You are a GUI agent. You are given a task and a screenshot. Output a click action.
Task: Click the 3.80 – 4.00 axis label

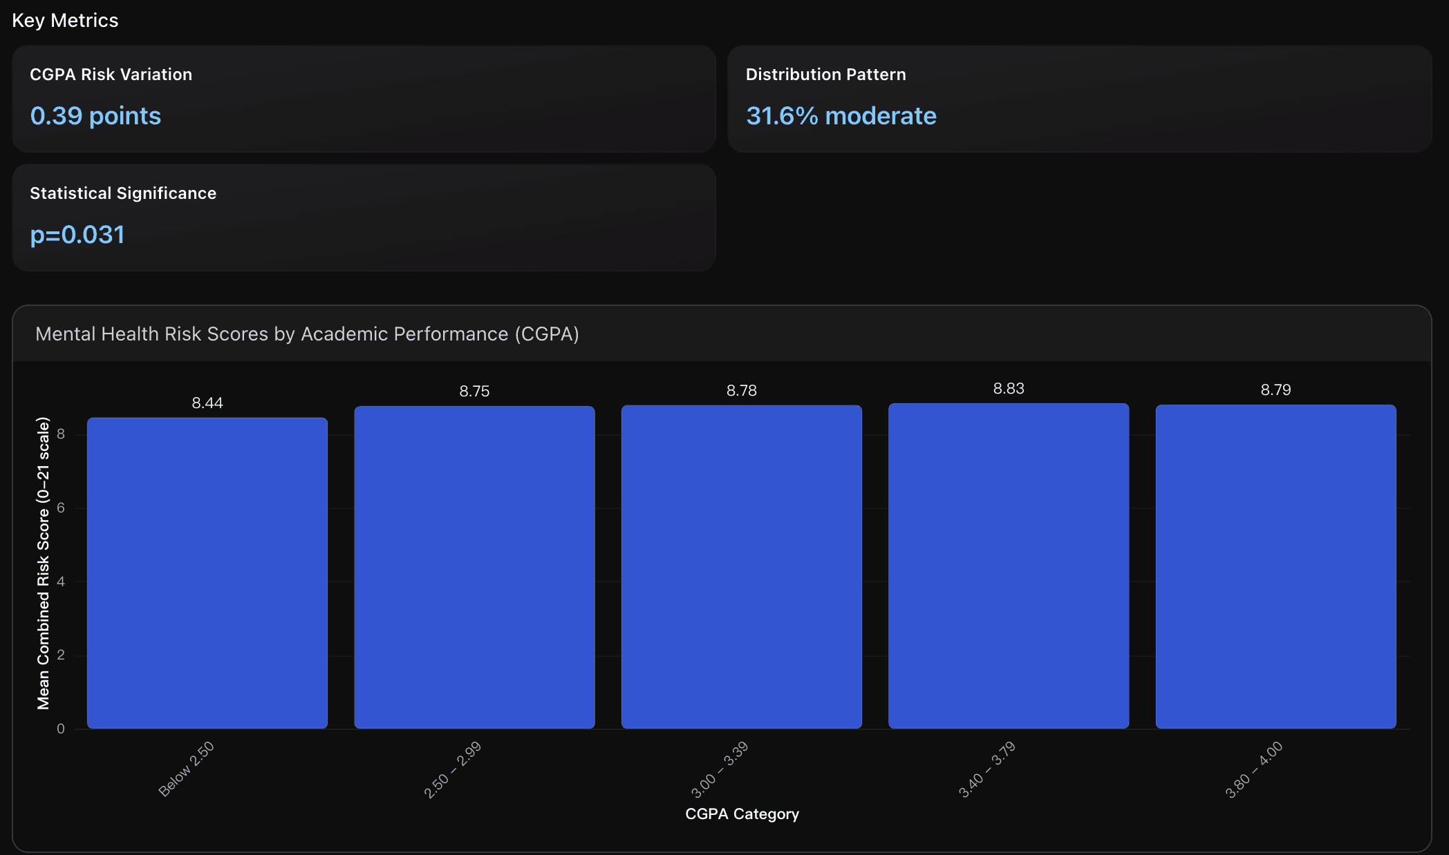[x=1253, y=769]
